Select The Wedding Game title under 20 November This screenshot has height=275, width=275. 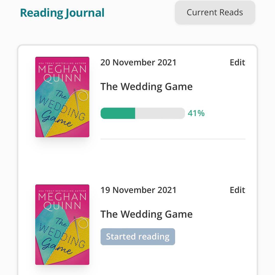146,87
